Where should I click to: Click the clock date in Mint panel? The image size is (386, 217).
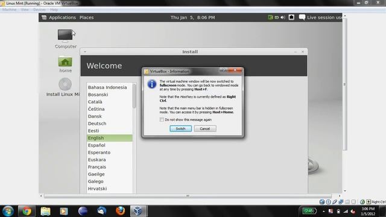click(193, 17)
